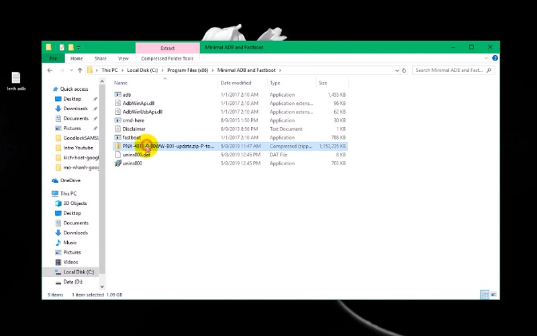Open the mo-nhanh-goog folder in sidebar
This screenshot has width=537, height=336.
(81, 167)
